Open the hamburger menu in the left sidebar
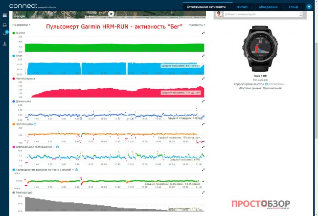The image size is (318, 216). (4, 15)
